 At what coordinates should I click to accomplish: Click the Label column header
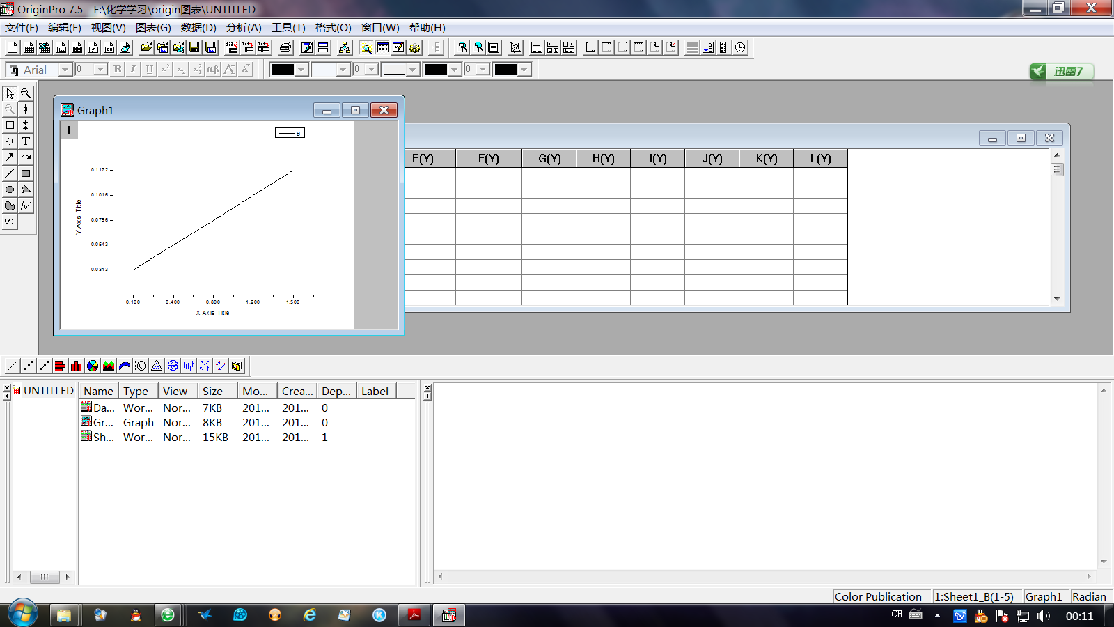coord(377,391)
